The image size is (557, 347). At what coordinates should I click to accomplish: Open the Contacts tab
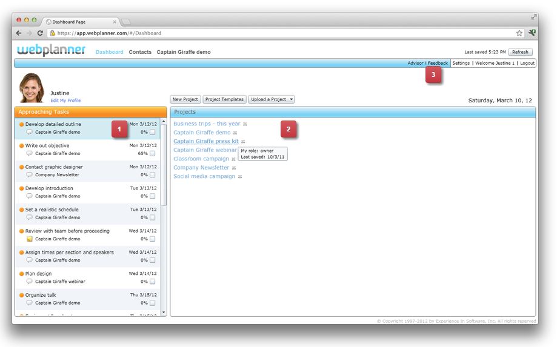[140, 52]
